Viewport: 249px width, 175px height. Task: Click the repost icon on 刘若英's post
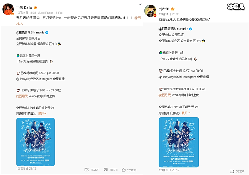coord(232,171)
